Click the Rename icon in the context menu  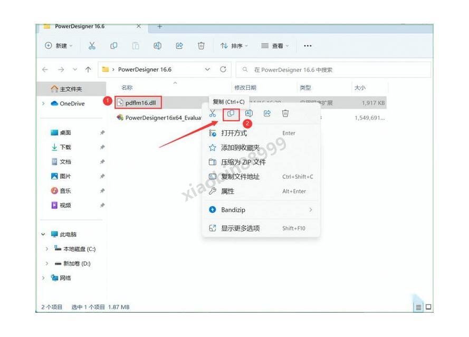pyautogui.click(x=249, y=113)
